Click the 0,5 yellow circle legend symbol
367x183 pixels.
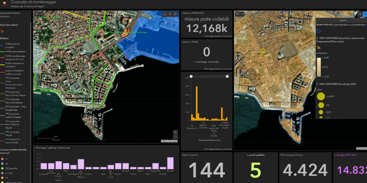[x=321, y=105]
